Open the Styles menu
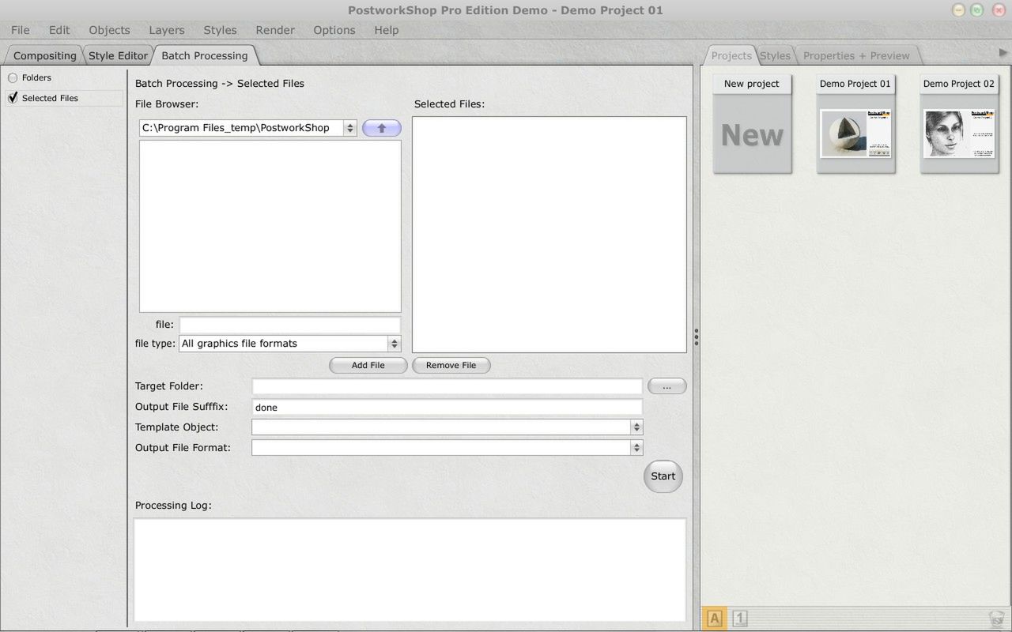Image resolution: width=1012 pixels, height=632 pixels. 220,30
